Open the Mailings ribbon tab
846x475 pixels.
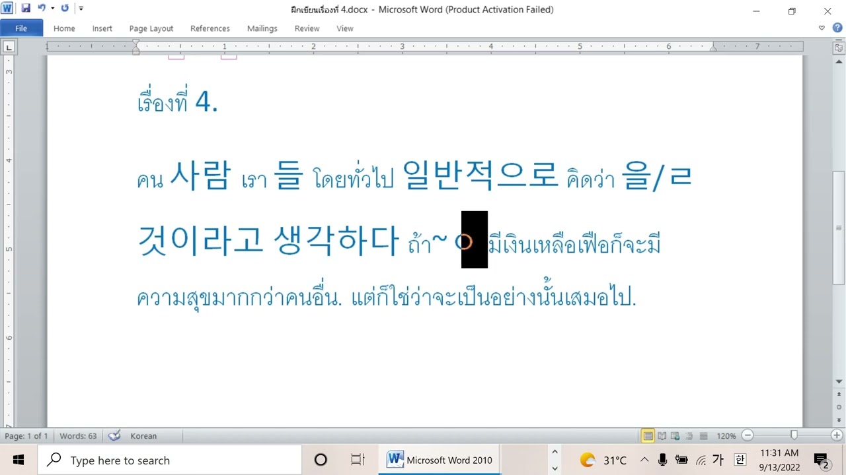tap(262, 28)
